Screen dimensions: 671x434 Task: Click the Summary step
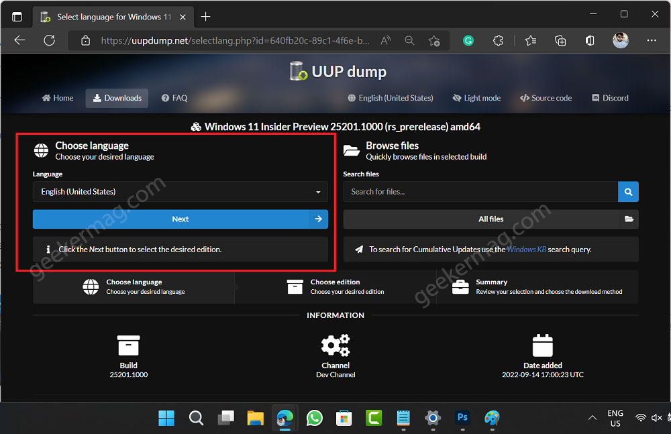pos(537,287)
